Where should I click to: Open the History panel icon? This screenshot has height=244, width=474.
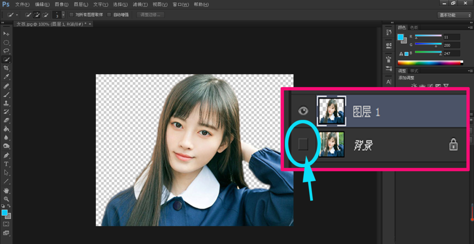click(x=389, y=32)
